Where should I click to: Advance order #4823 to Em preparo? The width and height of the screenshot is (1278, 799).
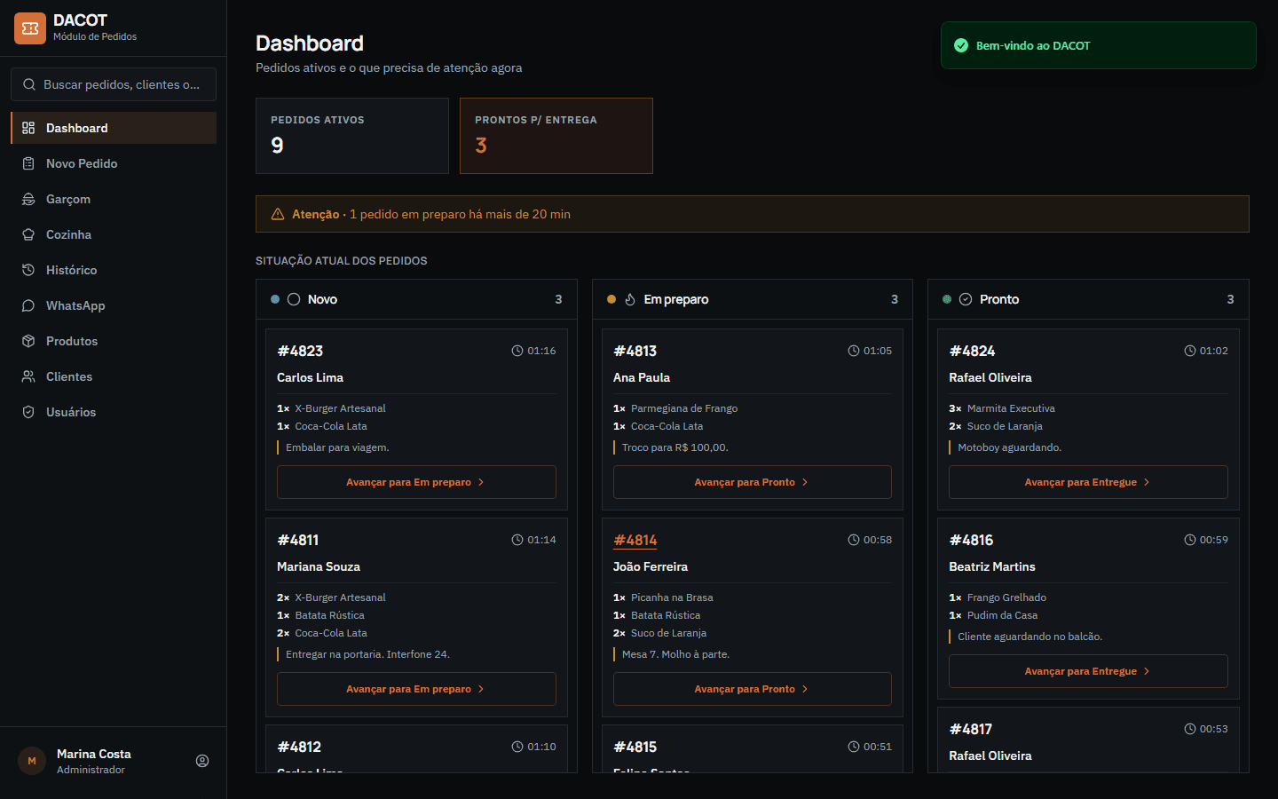416,482
